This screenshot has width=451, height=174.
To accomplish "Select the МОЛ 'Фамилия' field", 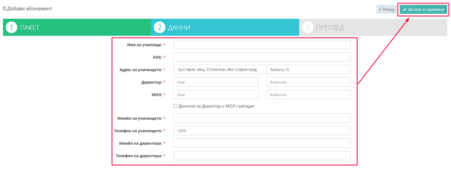I will [x=308, y=95].
